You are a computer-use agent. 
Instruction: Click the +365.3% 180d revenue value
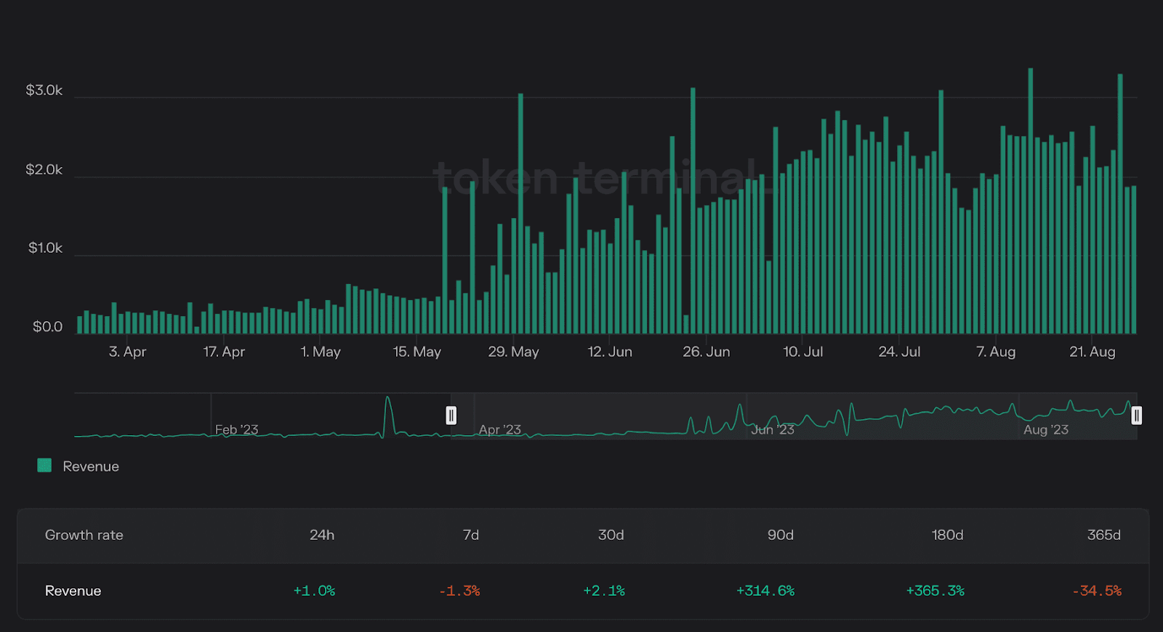point(935,591)
